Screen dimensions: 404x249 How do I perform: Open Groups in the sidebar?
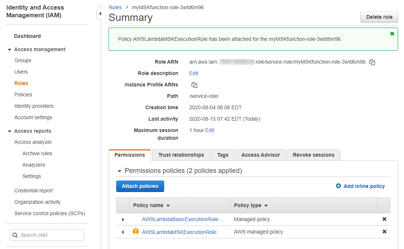point(23,61)
